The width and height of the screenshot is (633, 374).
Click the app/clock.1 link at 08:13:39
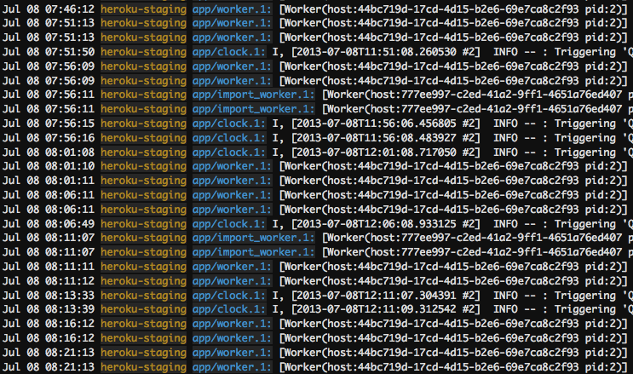click(x=229, y=309)
